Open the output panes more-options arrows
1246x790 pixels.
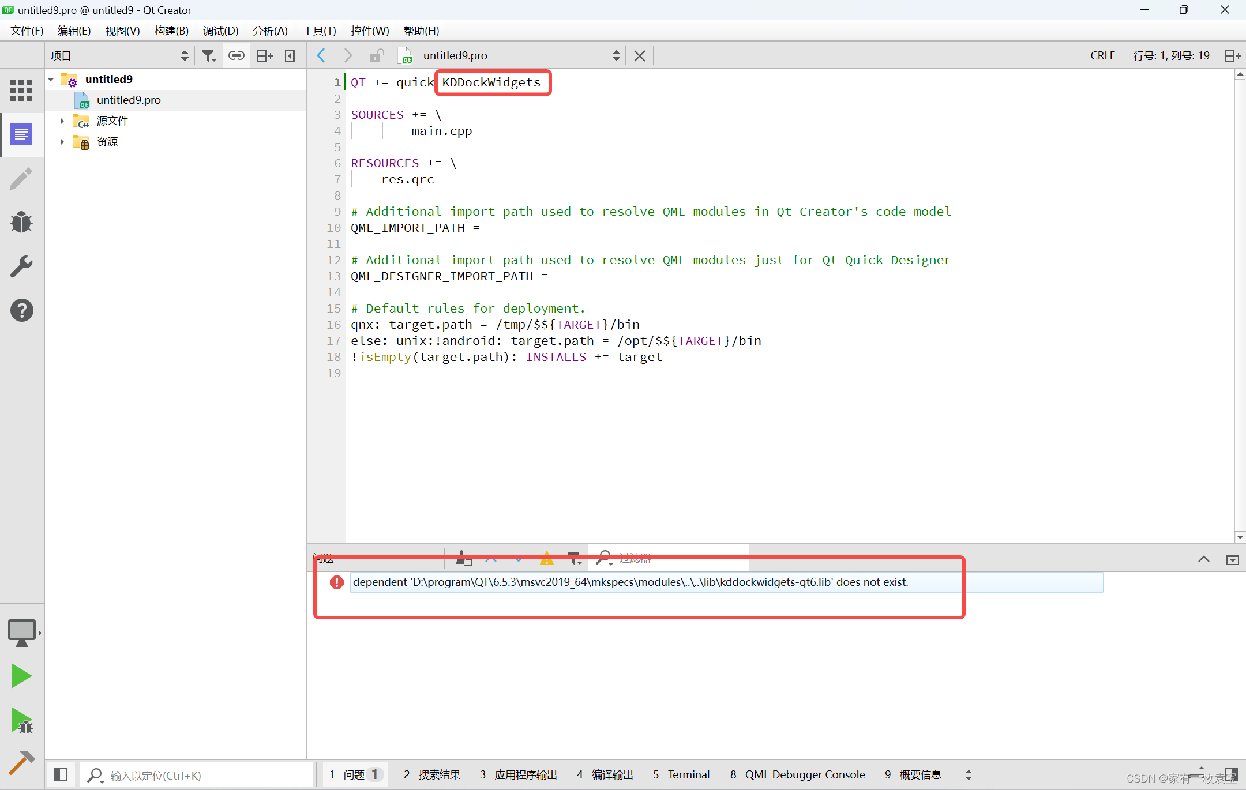coord(969,774)
